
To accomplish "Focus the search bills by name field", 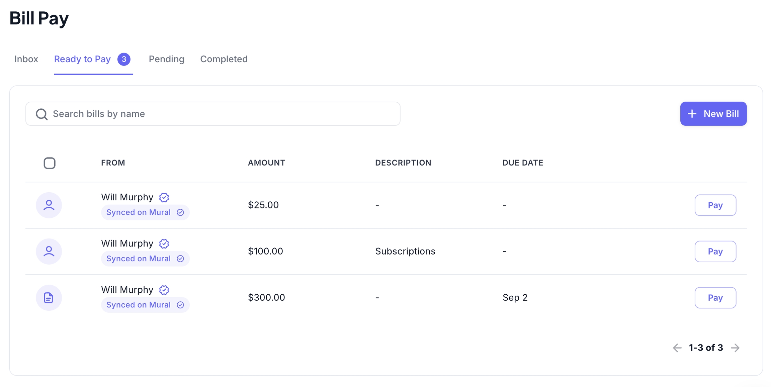I will pyautogui.click(x=221, y=114).
